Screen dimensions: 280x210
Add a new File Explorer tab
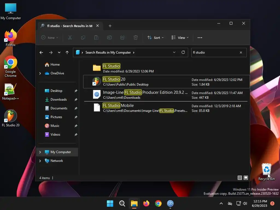pos(110,26)
